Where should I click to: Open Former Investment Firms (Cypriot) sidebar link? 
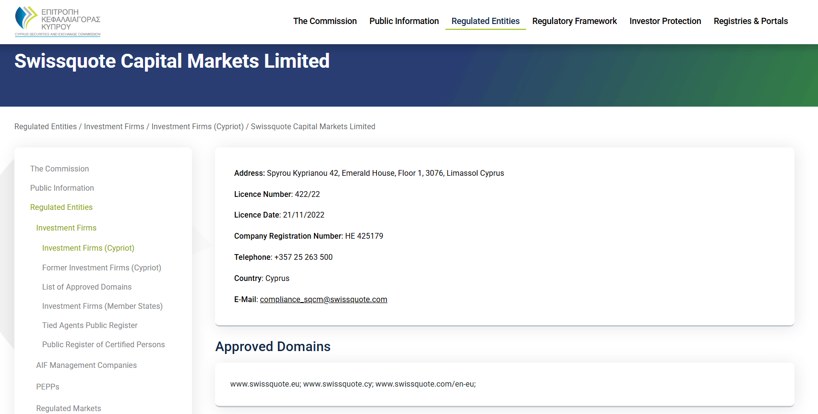point(102,268)
